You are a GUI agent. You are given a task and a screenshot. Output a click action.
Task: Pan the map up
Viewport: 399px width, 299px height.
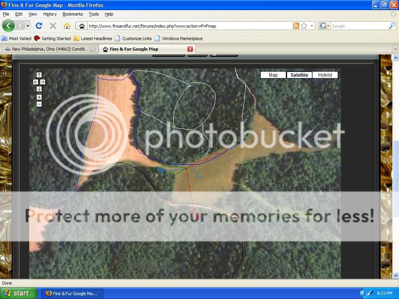[39, 75]
